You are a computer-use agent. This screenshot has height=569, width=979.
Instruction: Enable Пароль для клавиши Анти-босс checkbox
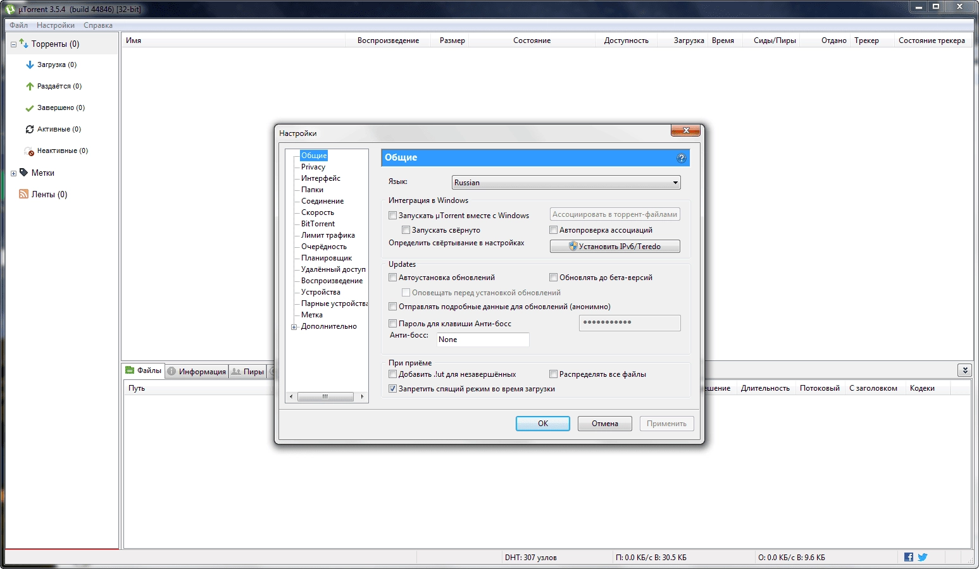coord(392,324)
